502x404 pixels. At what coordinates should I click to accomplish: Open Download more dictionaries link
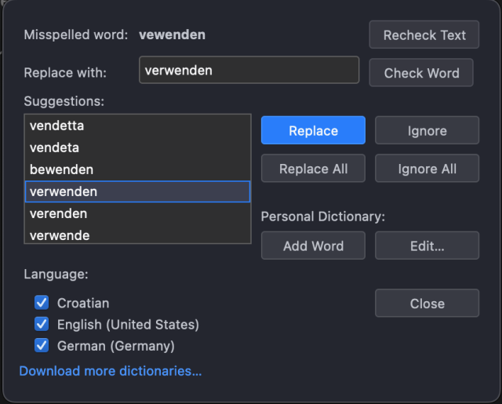point(111,370)
